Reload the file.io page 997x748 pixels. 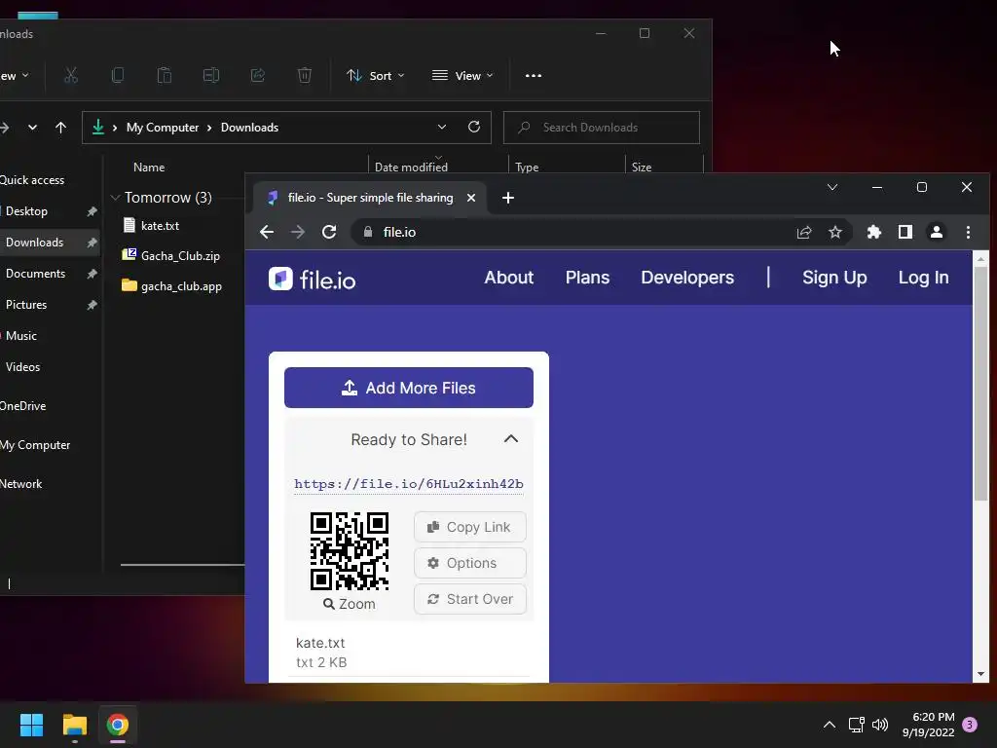[x=329, y=232]
